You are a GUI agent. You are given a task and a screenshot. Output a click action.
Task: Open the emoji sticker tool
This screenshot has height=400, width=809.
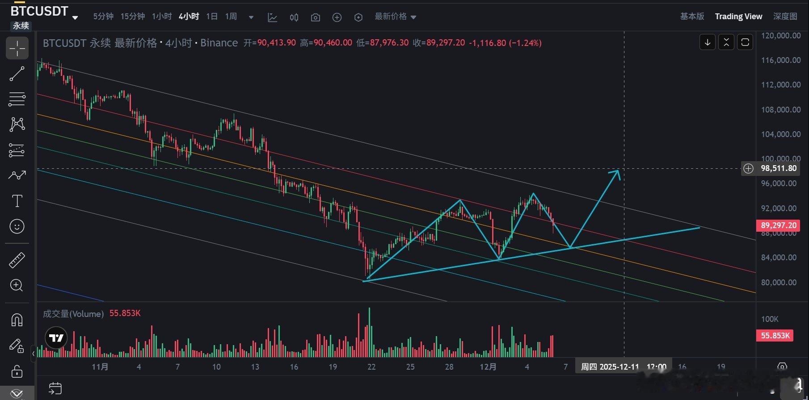17,226
